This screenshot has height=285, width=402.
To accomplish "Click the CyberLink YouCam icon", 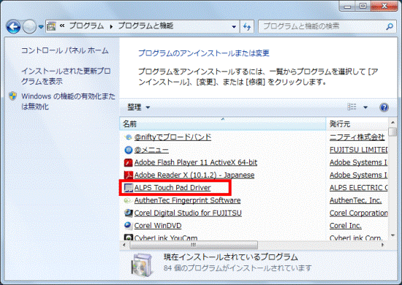I will tap(128, 237).
